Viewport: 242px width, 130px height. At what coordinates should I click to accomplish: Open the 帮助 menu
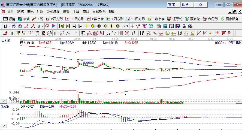(112, 11)
